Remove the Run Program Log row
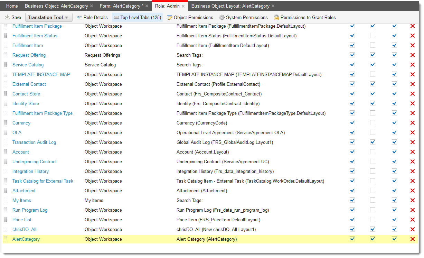The image size is (424, 258). click(412, 210)
